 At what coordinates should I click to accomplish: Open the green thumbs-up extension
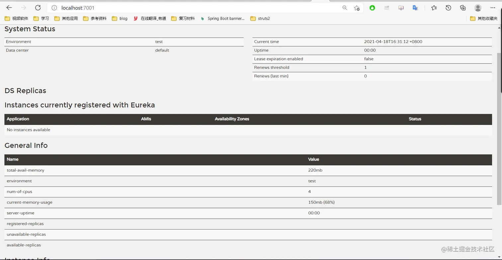pyautogui.click(x=373, y=8)
